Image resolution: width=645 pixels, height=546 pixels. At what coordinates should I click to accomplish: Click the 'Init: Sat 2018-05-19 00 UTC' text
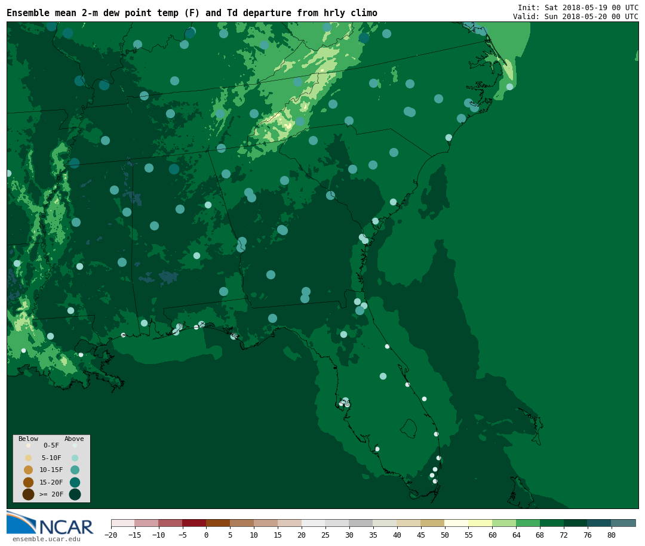pos(578,8)
